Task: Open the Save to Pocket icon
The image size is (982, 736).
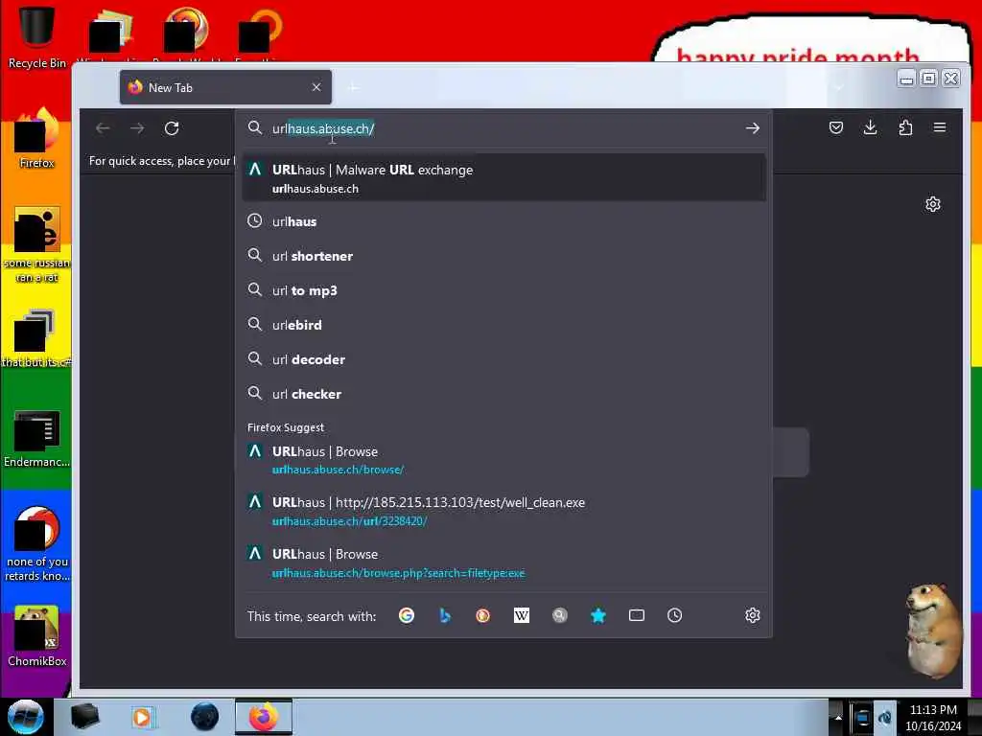Action: tap(835, 127)
